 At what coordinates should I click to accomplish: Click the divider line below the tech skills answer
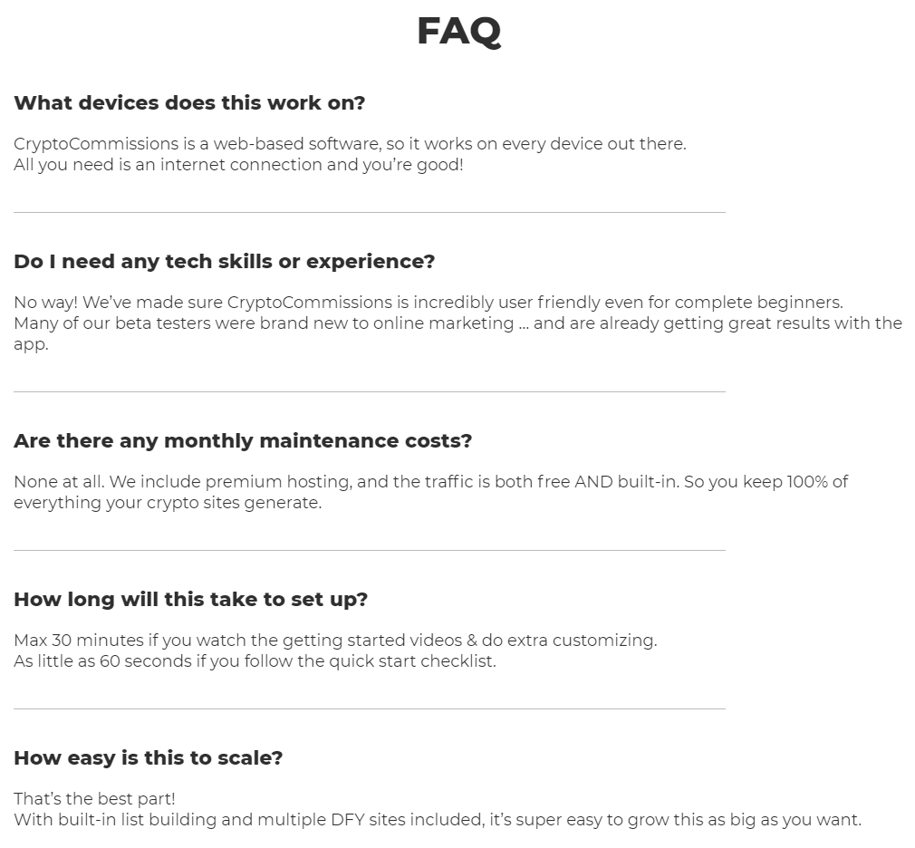370,391
